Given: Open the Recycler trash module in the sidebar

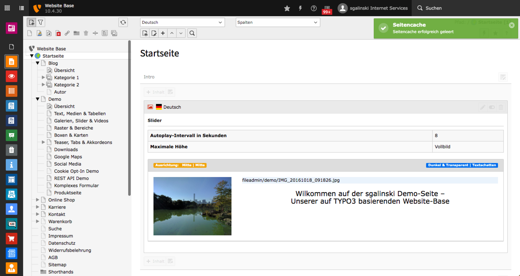Looking at the screenshot, I should [11, 150].
